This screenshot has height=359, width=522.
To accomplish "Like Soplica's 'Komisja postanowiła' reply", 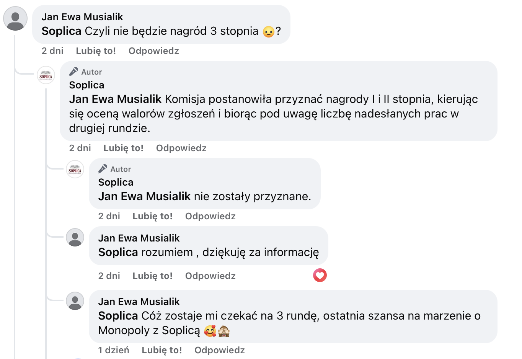I will pyautogui.click(x=123, y=148).
